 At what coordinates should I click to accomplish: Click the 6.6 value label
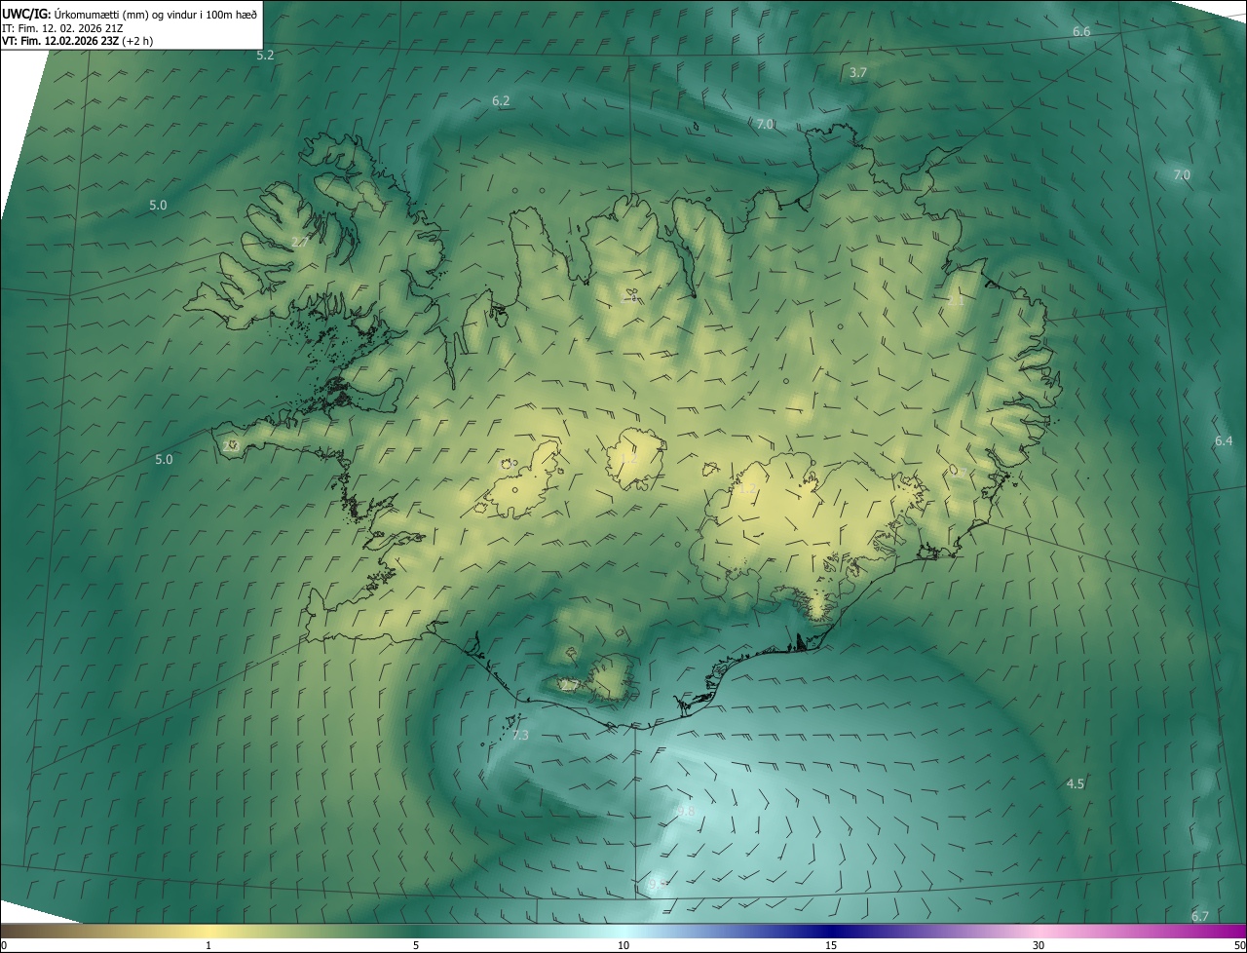click(1081, 32)
